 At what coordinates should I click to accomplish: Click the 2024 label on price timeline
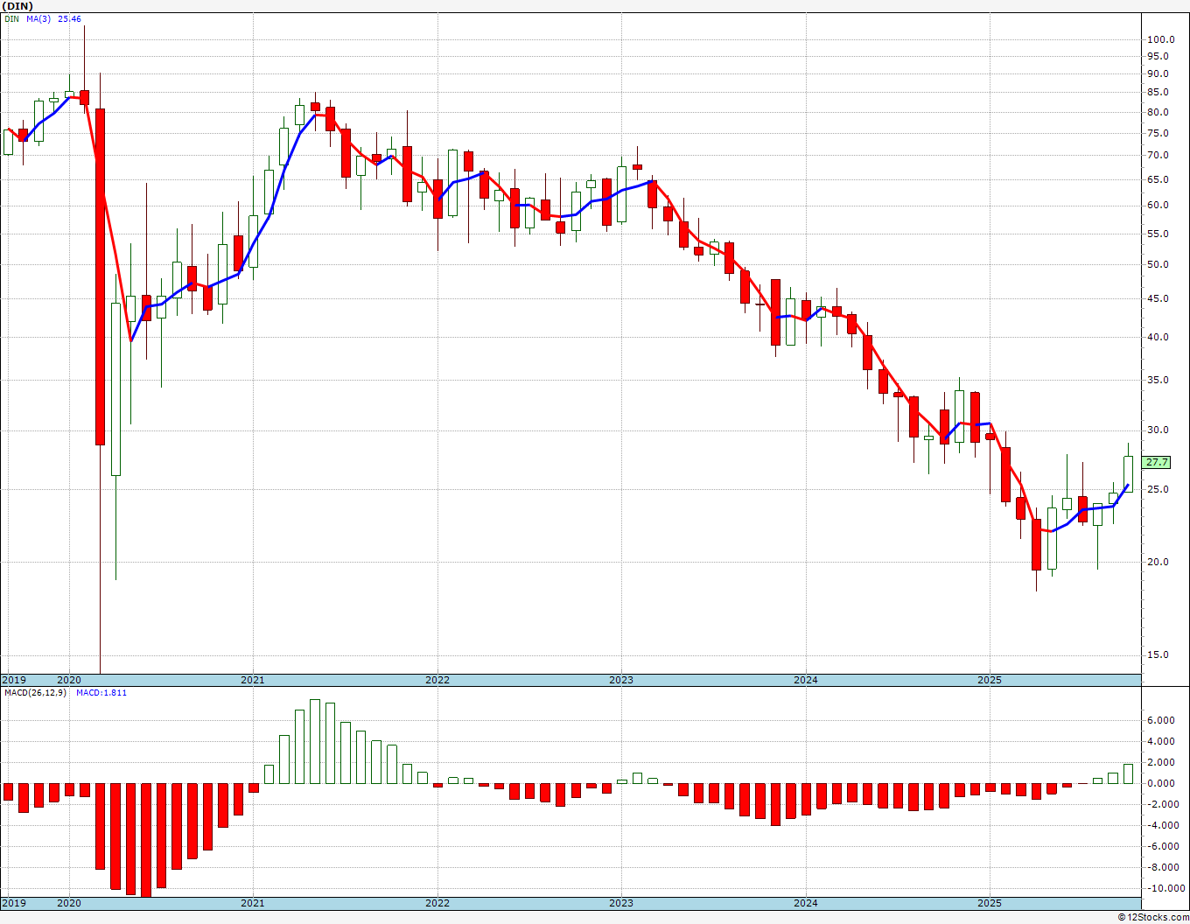point(805,680)
